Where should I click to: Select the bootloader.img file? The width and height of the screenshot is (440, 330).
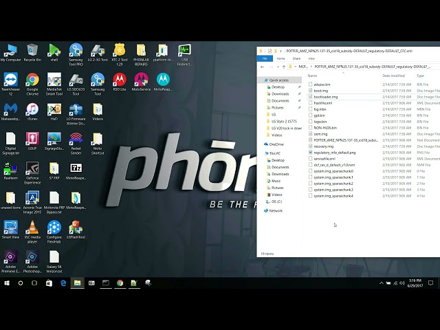(x=325, y=97)
